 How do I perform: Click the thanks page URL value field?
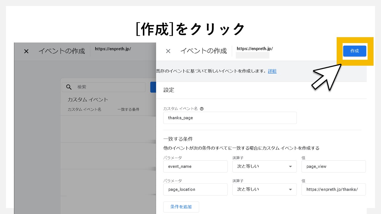(x=333, y=189)
